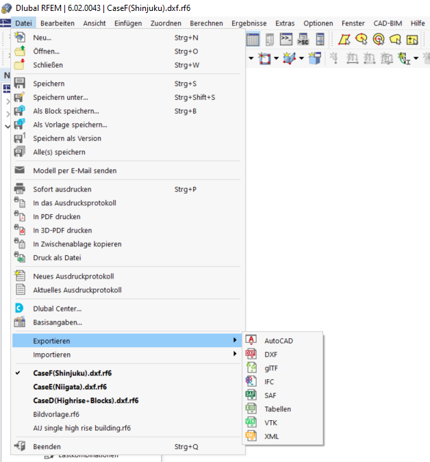
Task: Click the AutoCAD export icon
Action: pyautogui.click(x=251, y=341)
